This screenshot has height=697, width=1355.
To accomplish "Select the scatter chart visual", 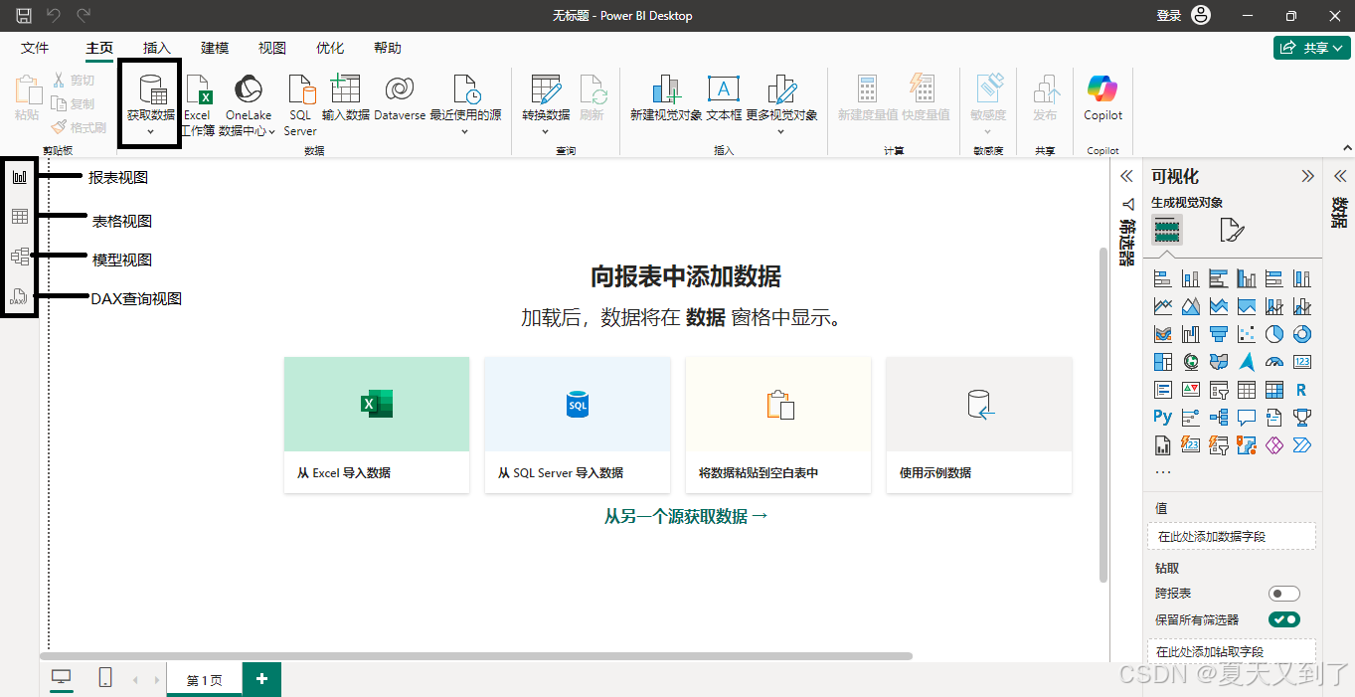I will (x=1247, y=333).
